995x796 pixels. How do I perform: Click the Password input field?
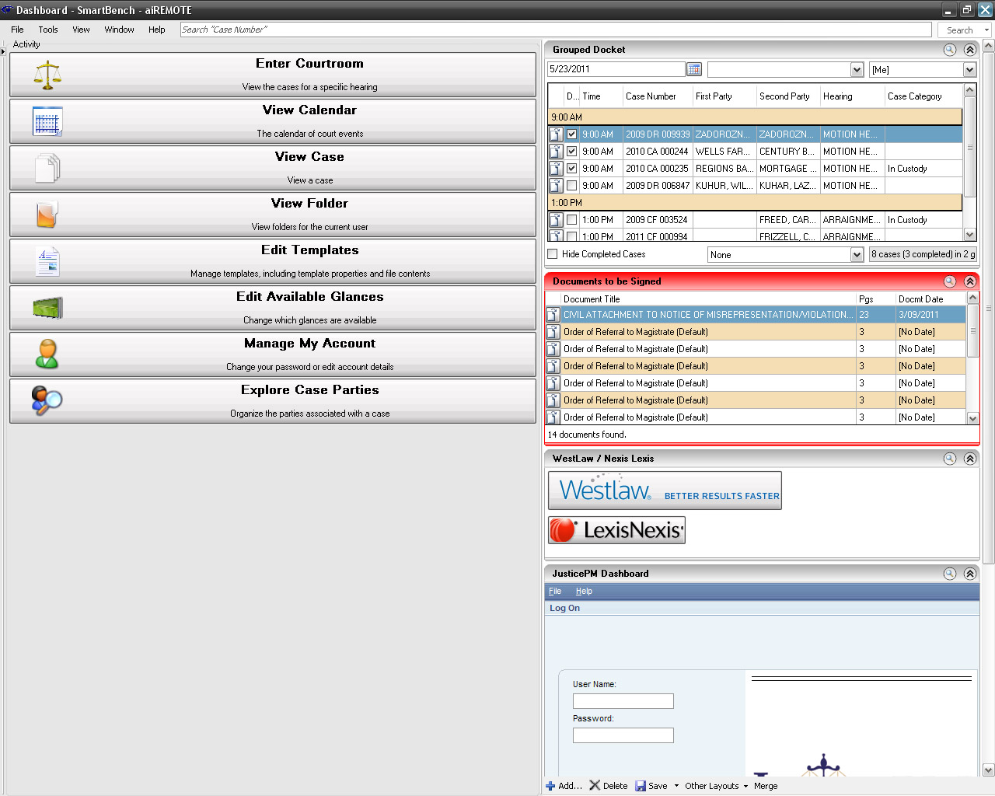623,735
